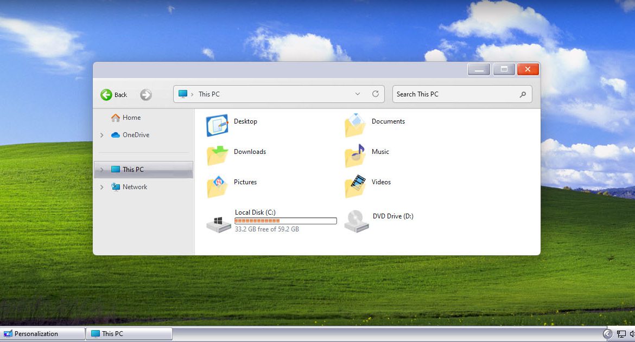The width and height of the screenshot is (635, 342).
Task: Click the Local Disk (C:) label
Action: (255, 212)
